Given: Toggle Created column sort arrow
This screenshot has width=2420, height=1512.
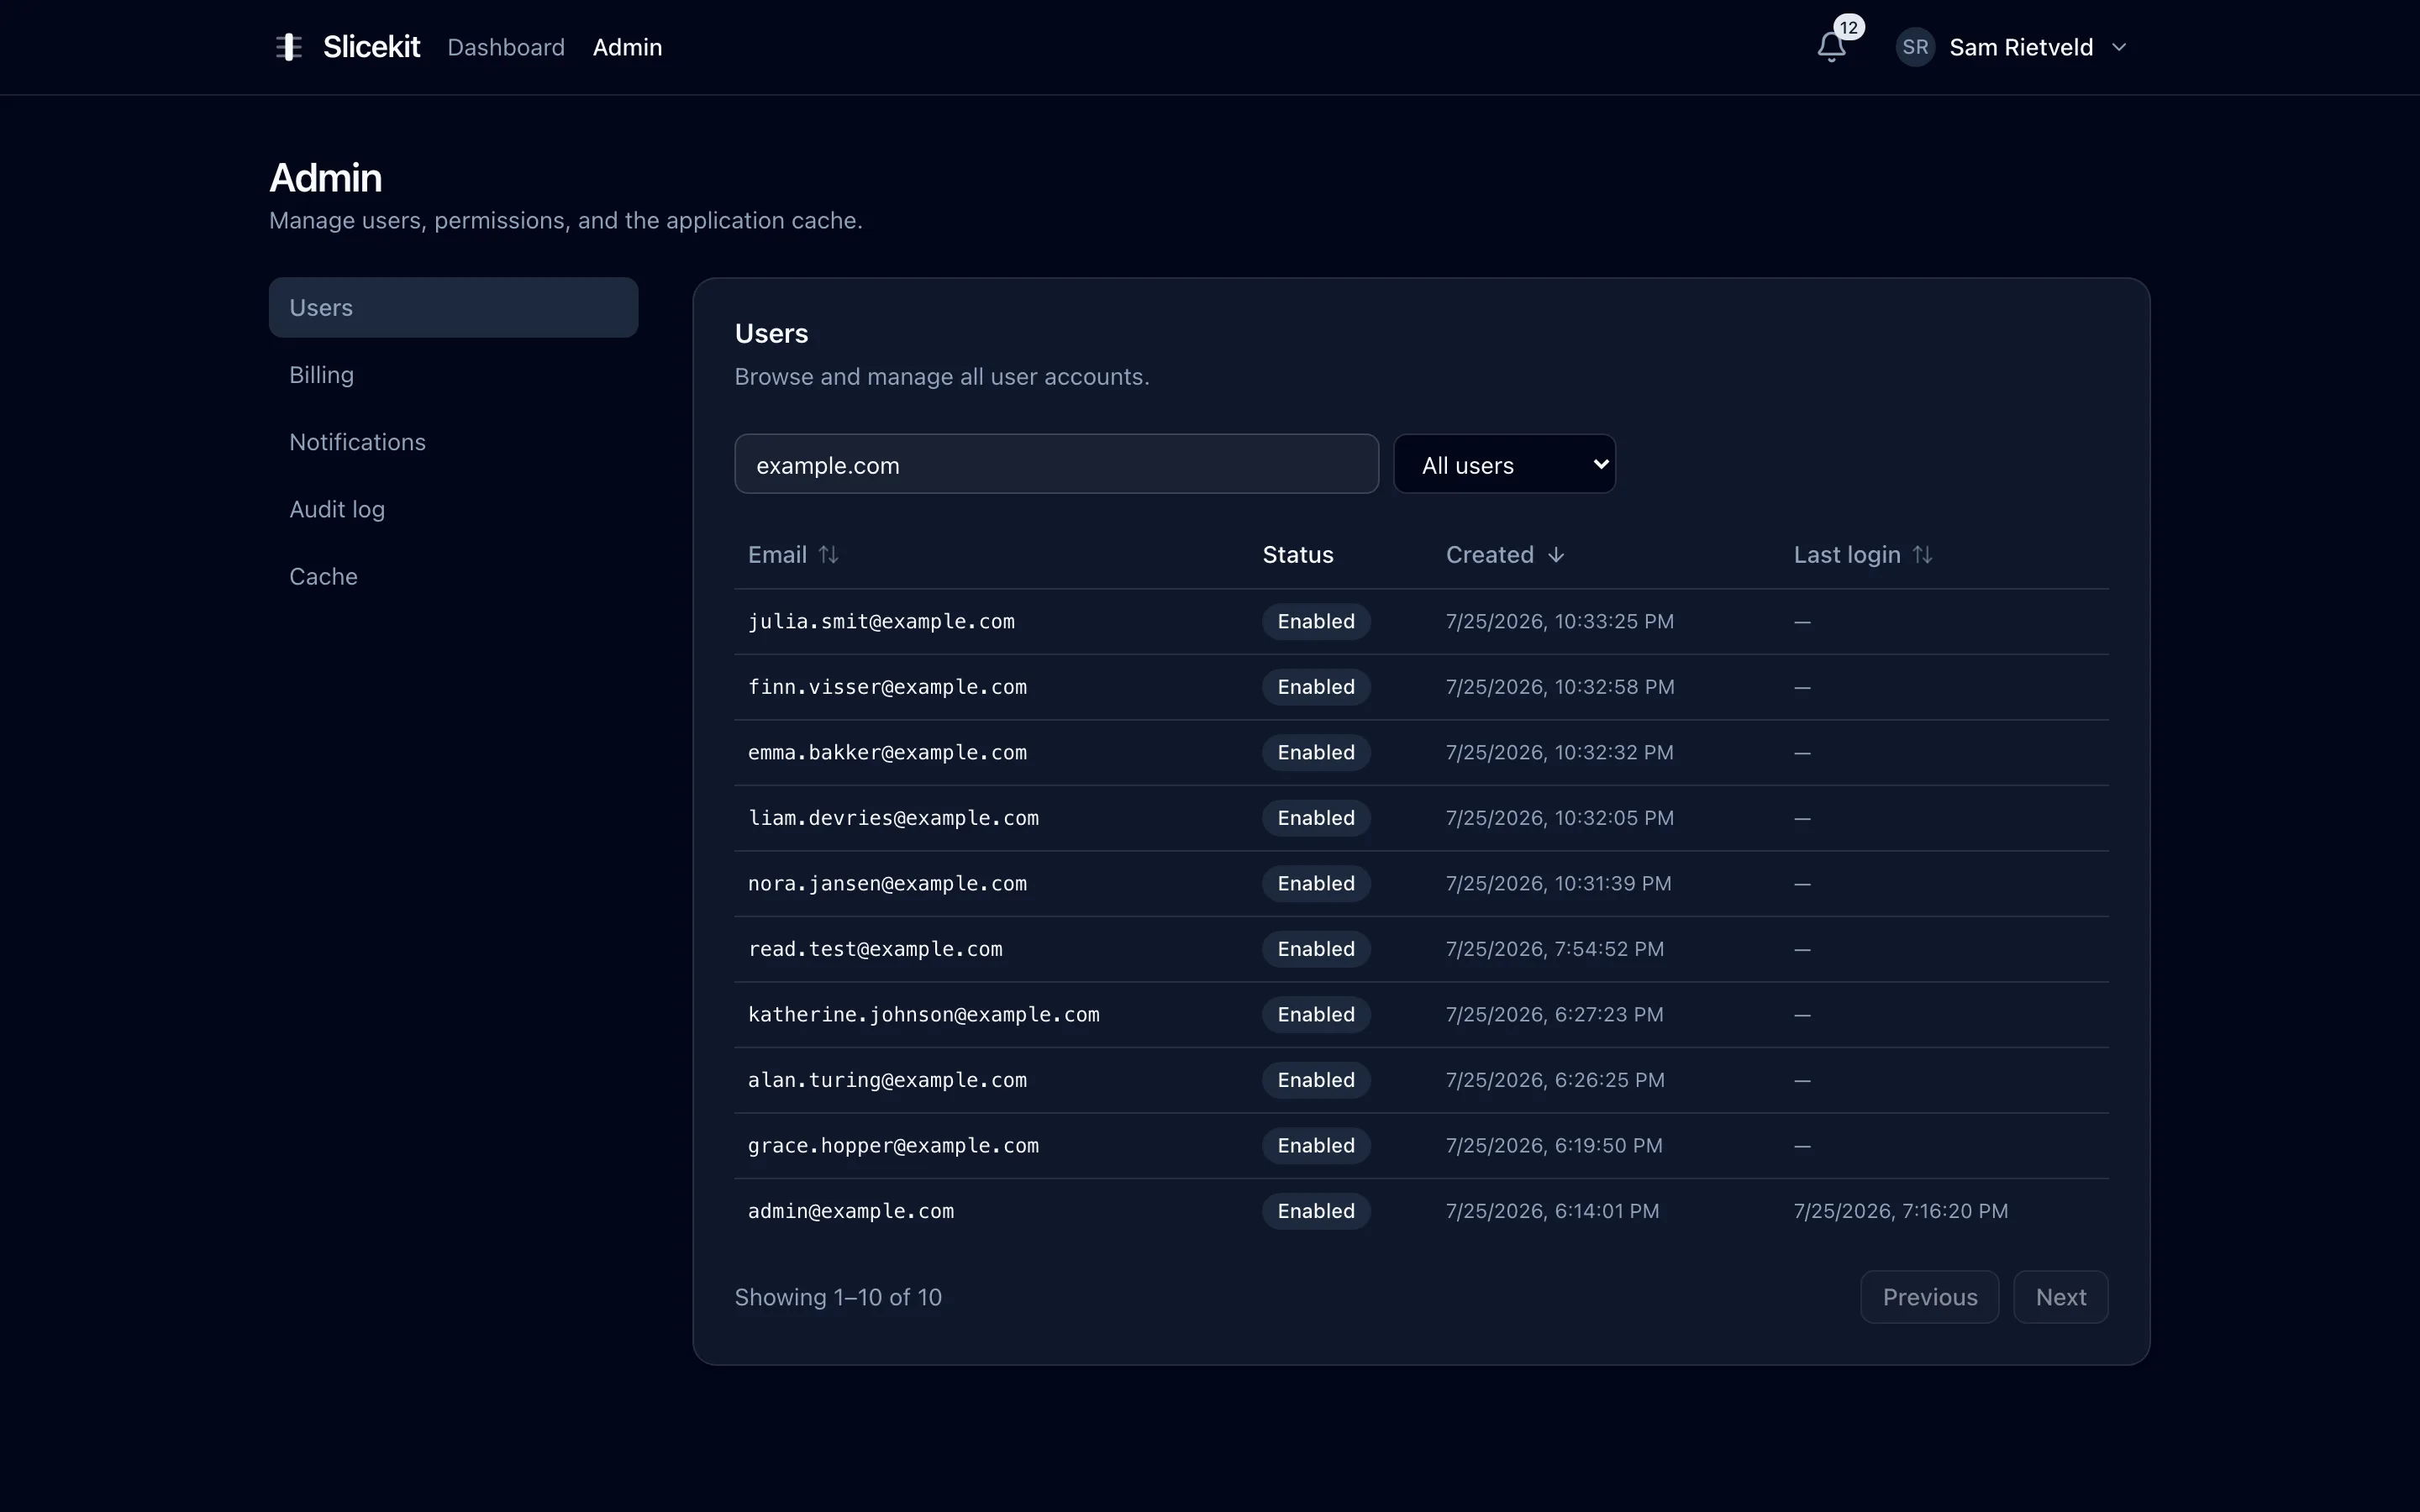Looking at the screenshot, I should [x=1556, y=555].
